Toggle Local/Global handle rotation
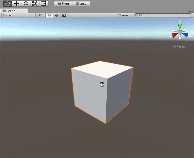Image resolution: width=194 pixels, height=158 pixels. click(x=81, y=4)
